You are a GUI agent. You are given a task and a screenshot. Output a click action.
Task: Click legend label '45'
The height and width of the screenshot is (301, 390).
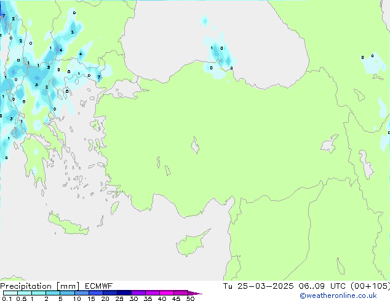[176, 299]
